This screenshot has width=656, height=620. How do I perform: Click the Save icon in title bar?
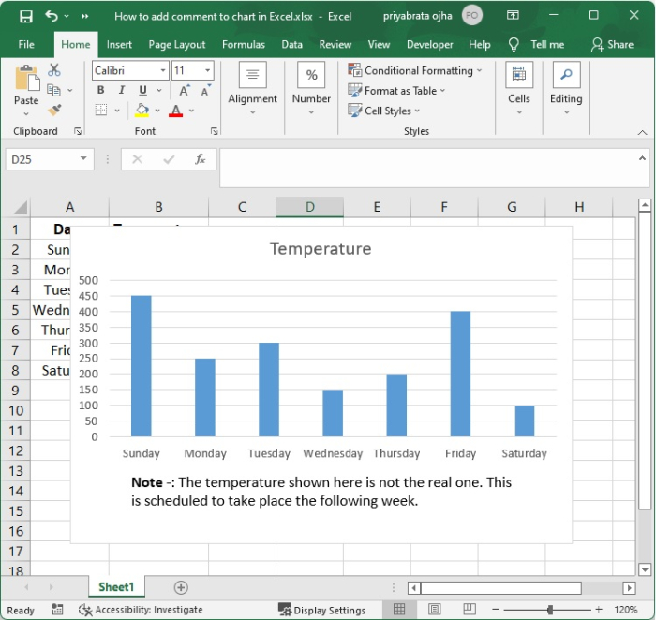[25, 16]
